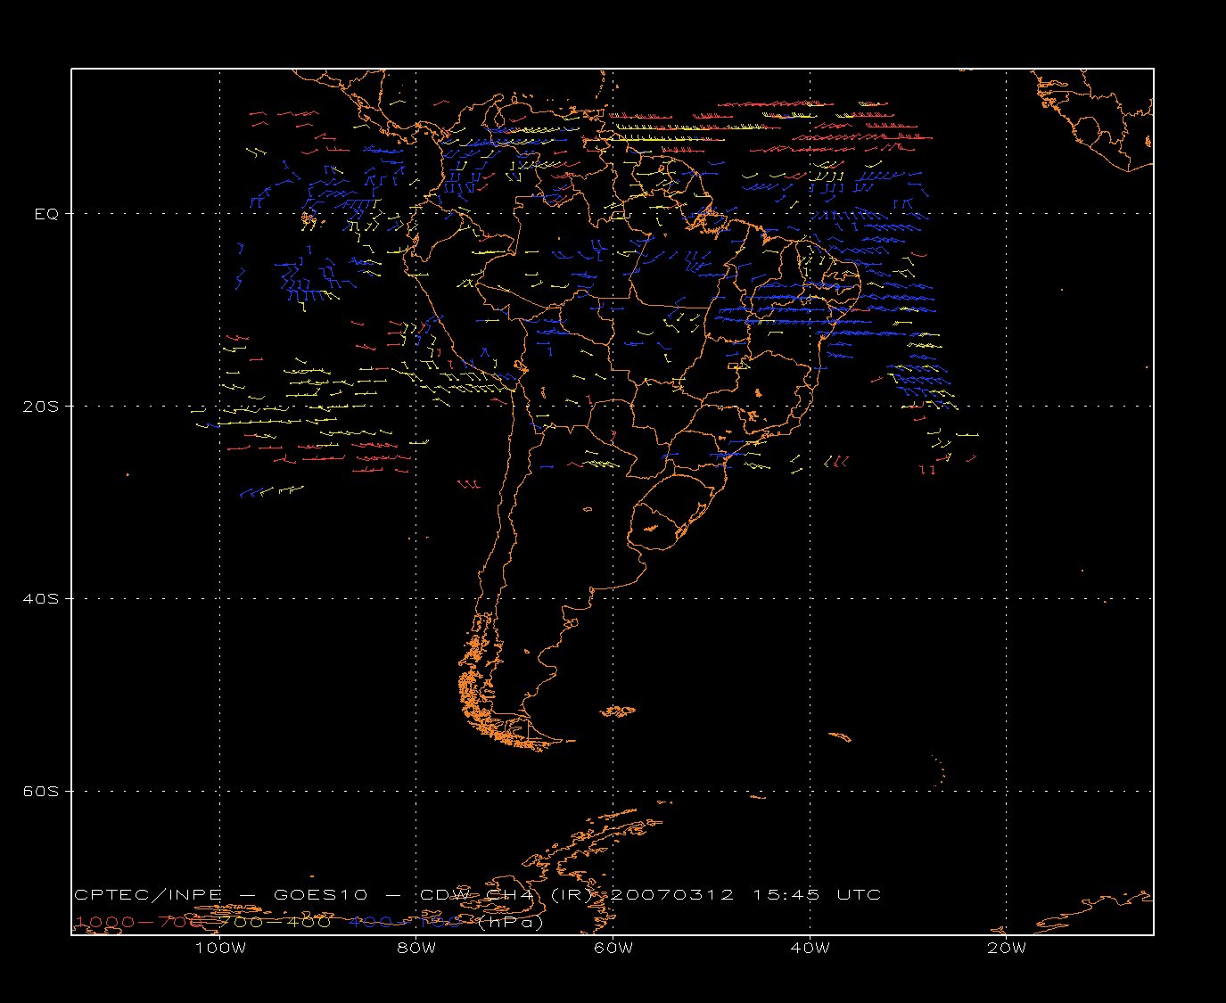Image resolution: width=1226 pixels, height=1003 pixels.
Task: Click the 'EQ' latitude axis label
Action: pyautogui.click(x=46, y=214)
